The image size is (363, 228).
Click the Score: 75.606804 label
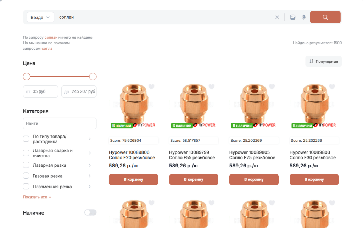[x=134, y=140]
